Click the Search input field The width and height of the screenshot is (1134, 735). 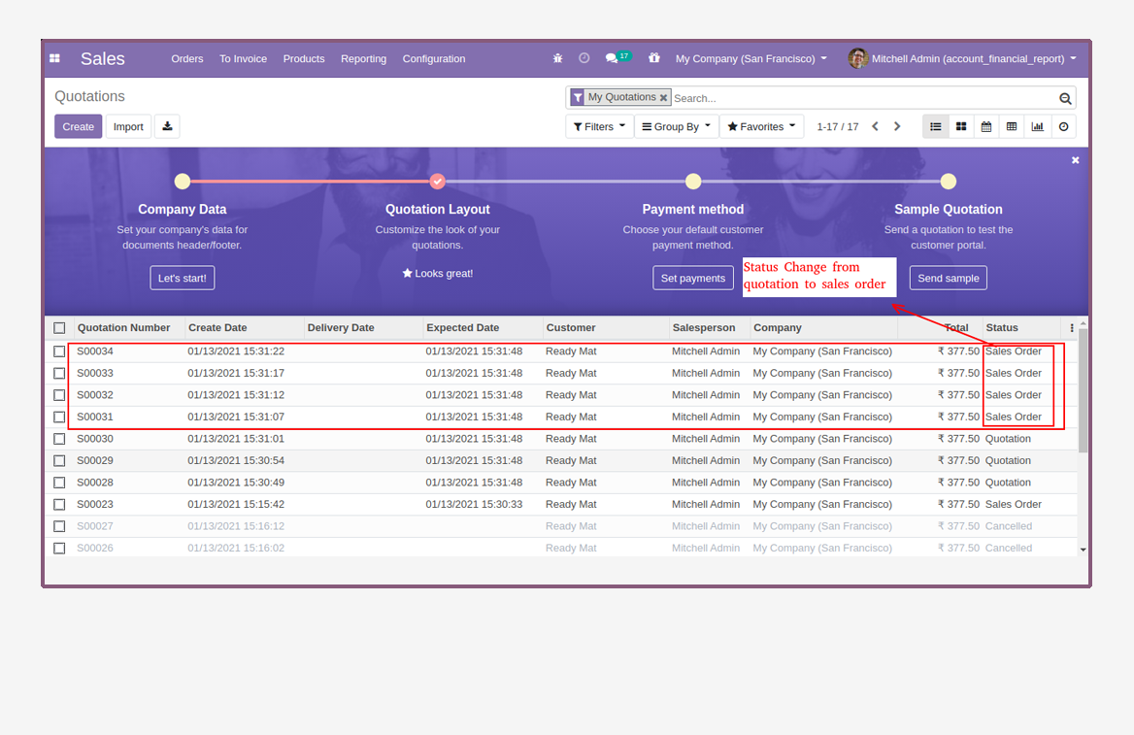pyautogui.click(x=864, y=98)
